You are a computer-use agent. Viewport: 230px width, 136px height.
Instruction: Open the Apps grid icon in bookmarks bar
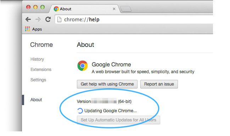tap(27, 29)
